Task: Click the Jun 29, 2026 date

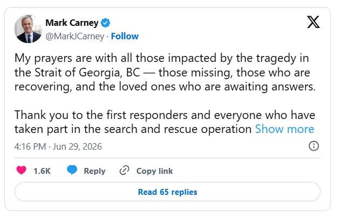Action: (x=77, y=146)
